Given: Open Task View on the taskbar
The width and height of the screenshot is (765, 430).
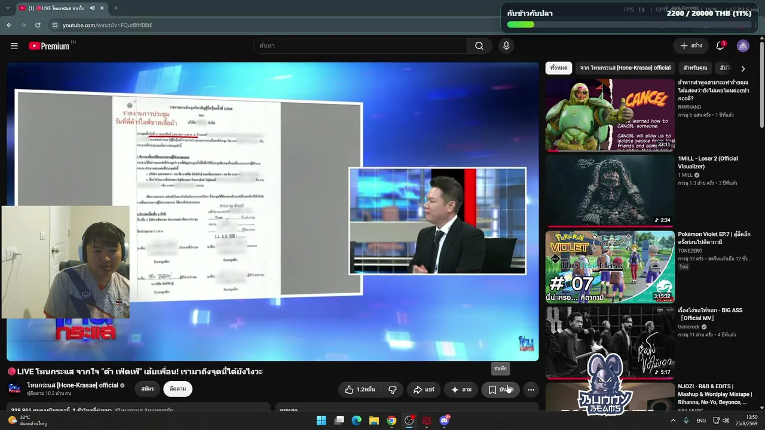Looking at the screenshot, I should (339, 420).
